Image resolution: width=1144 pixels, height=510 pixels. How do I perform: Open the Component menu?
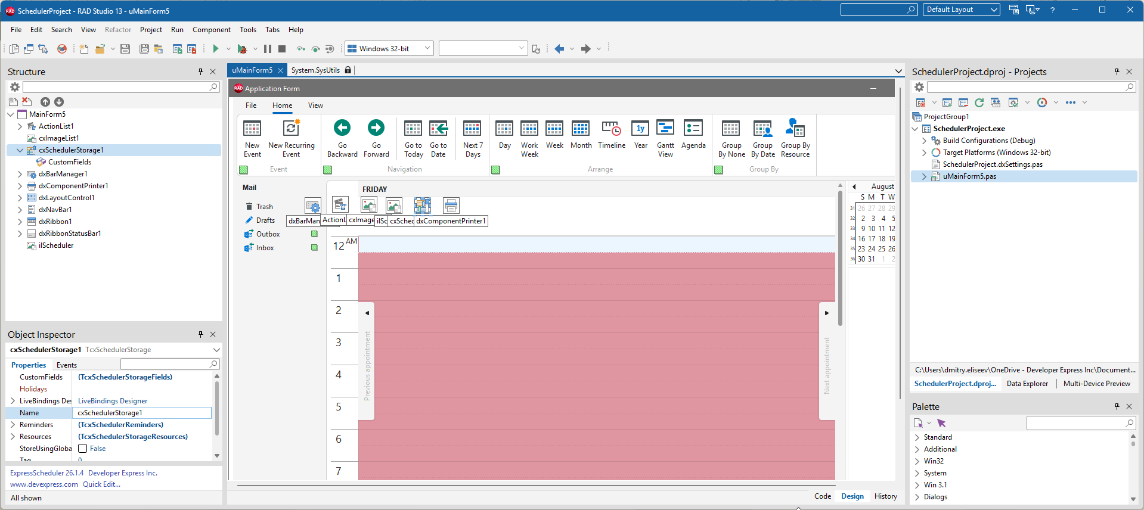[x=212, y=30]
